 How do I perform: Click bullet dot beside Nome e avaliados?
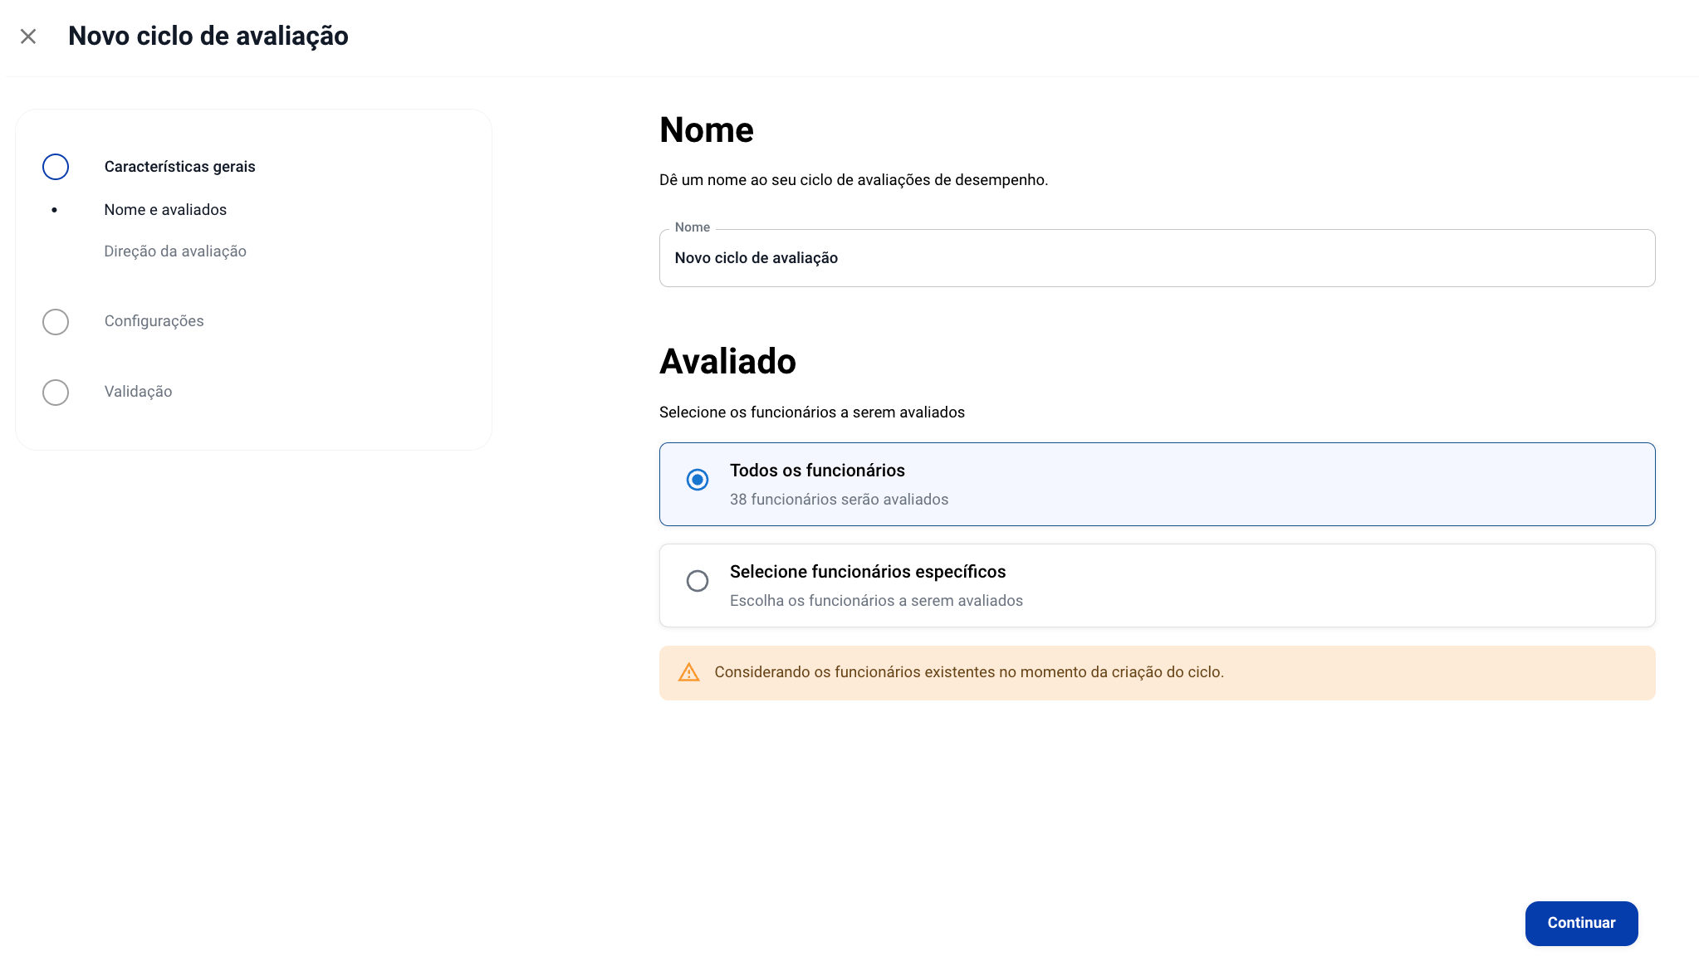[55, 210]
